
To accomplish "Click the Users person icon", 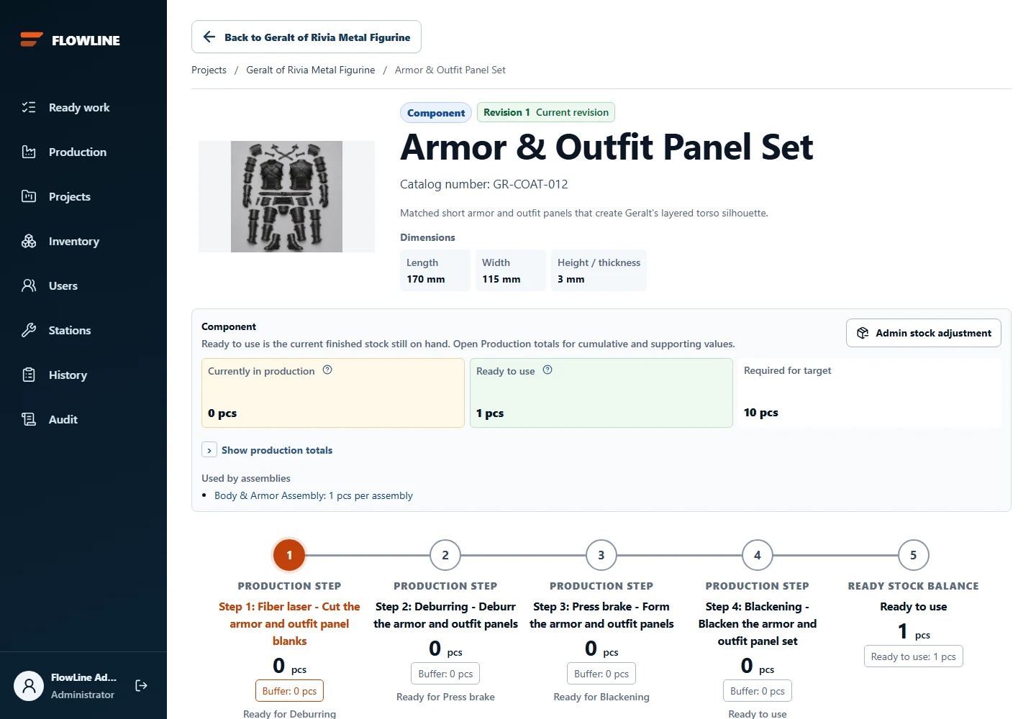I will [29, 285].
